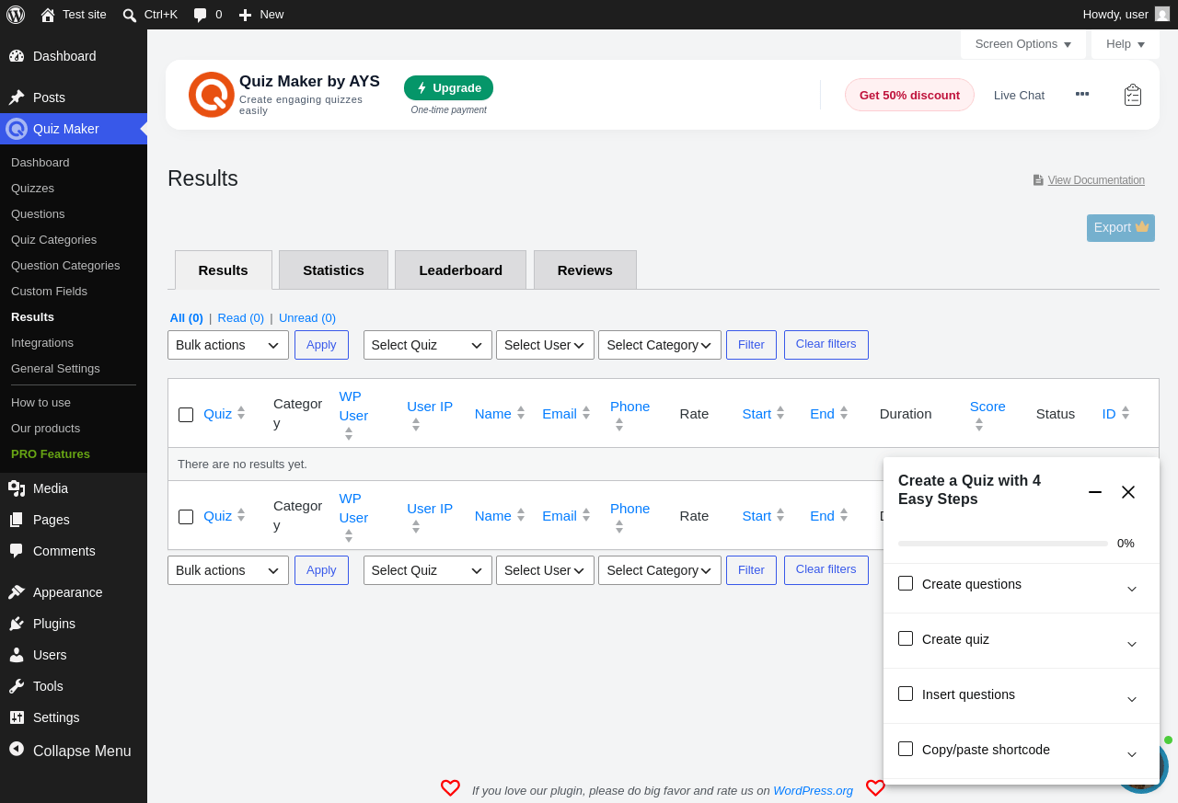
Task: Minimize the quiz steps panel
Action: 1095,492
